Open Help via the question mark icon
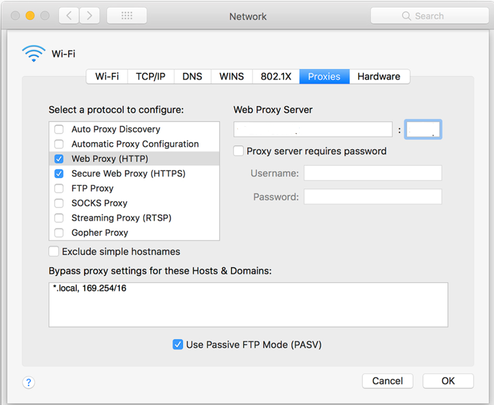 29,382
